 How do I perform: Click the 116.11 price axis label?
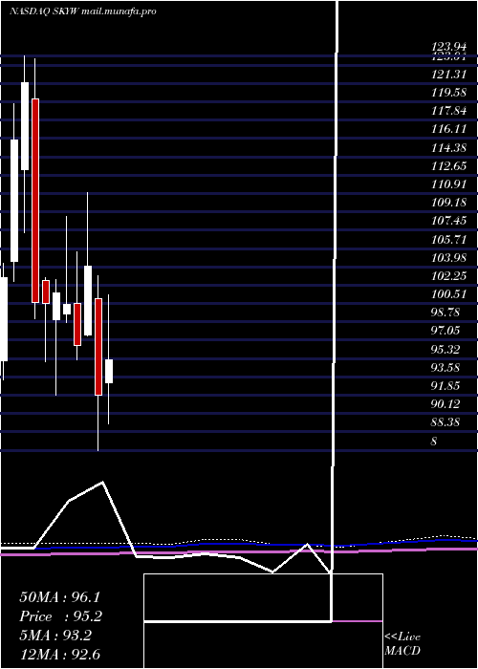click(x=448, y=129)
